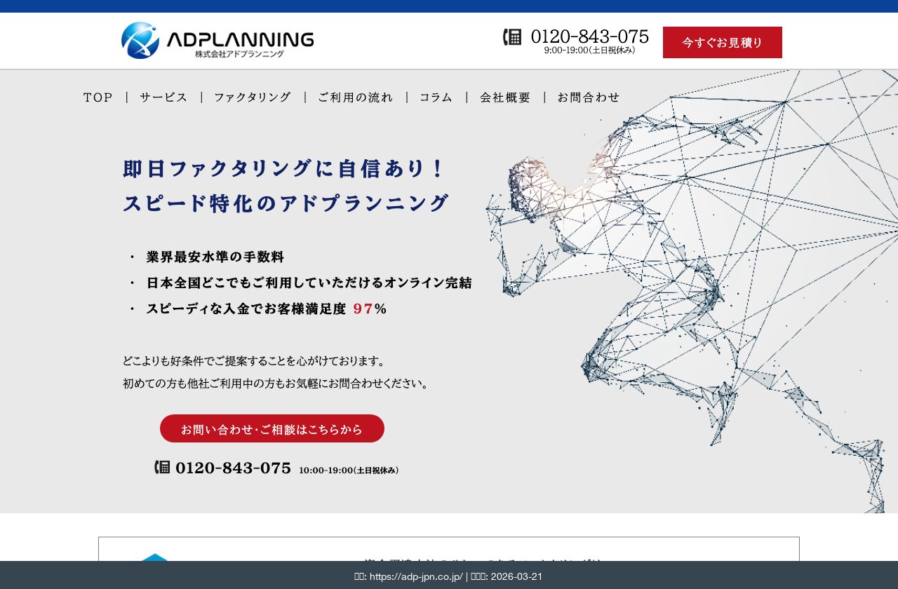Image resolution: width=898 pixels, height=589 pixels.
Task: Open the コラム section
Action: pyautogui.click(x=436, y=97)
